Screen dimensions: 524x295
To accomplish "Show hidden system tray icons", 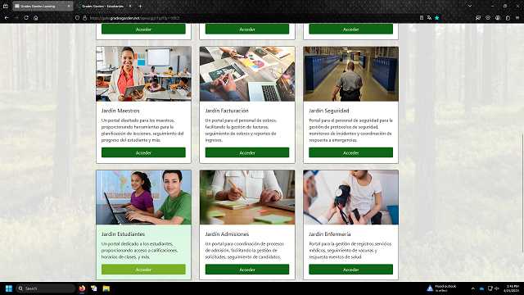I will tap(472, 288).
